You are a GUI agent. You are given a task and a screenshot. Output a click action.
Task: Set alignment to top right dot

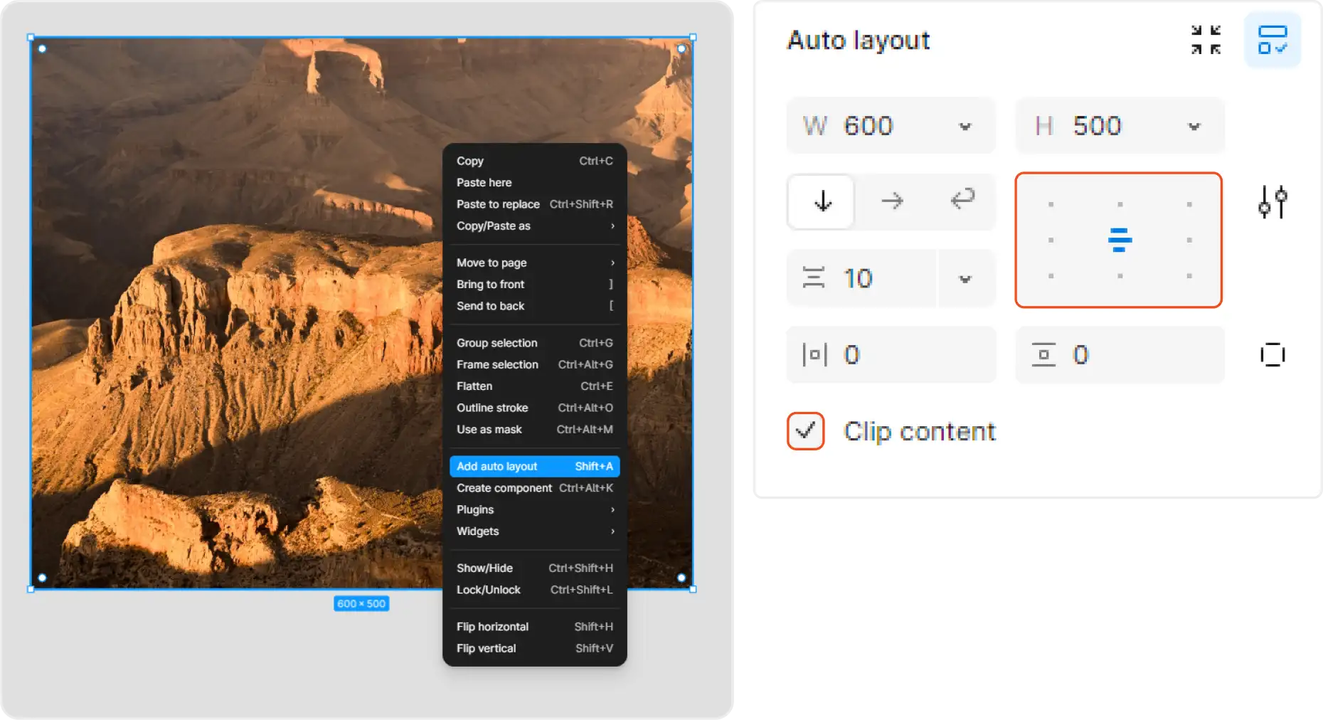click(x=1189, y=205)
